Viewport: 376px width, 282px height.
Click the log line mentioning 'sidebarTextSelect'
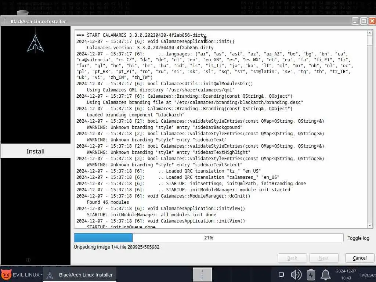pos(164,165)
